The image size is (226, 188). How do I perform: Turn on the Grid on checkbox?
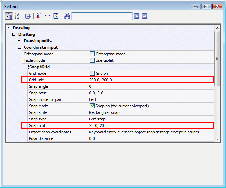coord(92,73)
